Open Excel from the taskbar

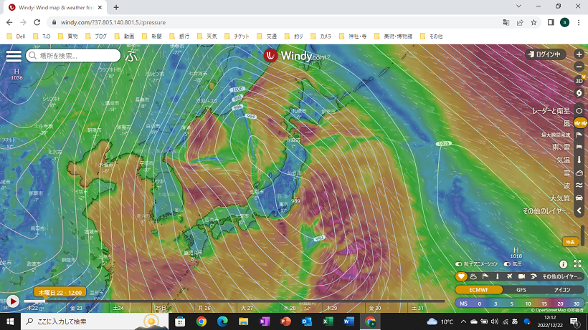tap(328, 321)
